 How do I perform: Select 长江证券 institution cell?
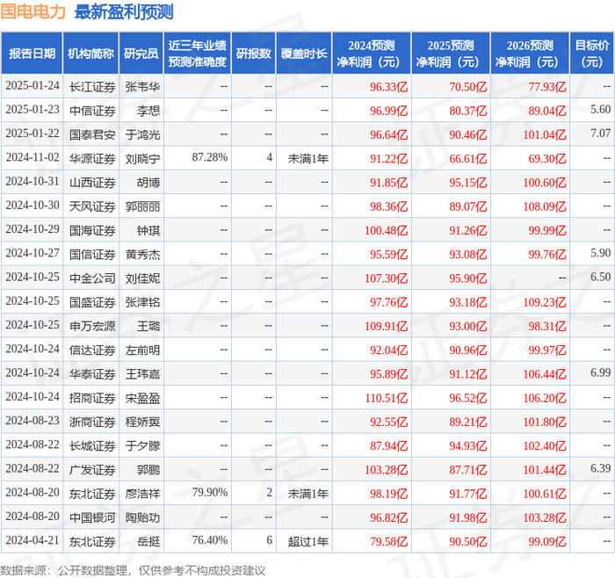92,87
